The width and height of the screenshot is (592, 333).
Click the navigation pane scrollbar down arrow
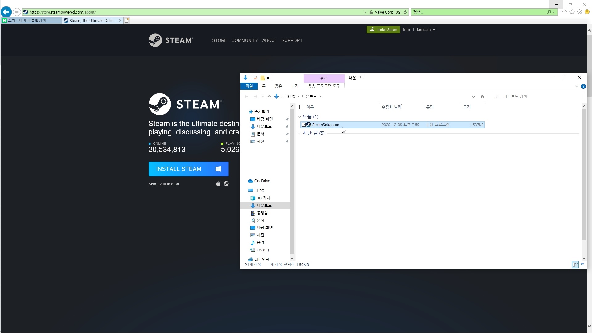point(292,259)
